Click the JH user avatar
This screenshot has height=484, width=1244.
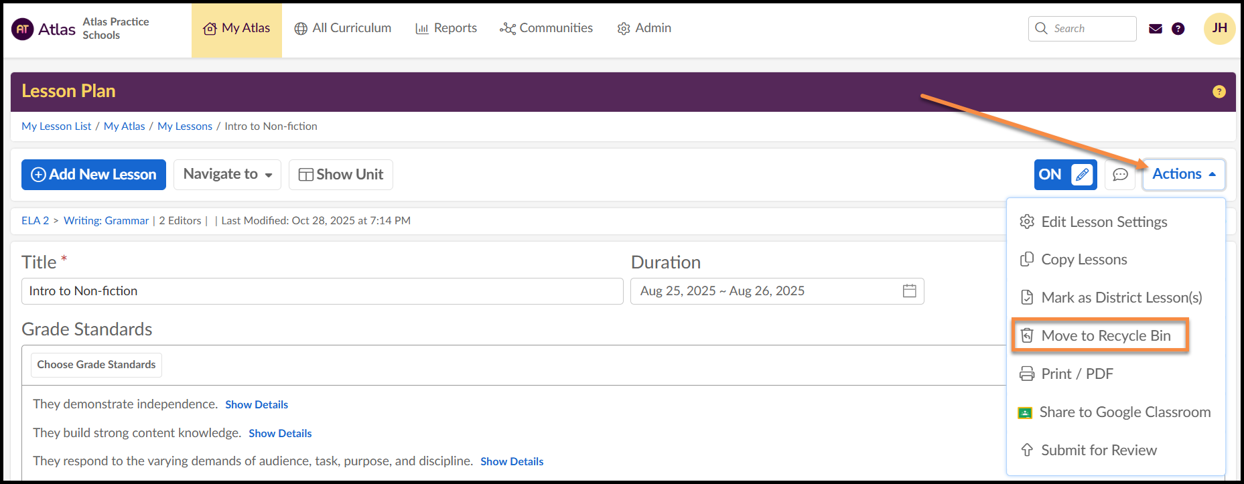point(1219,29)
